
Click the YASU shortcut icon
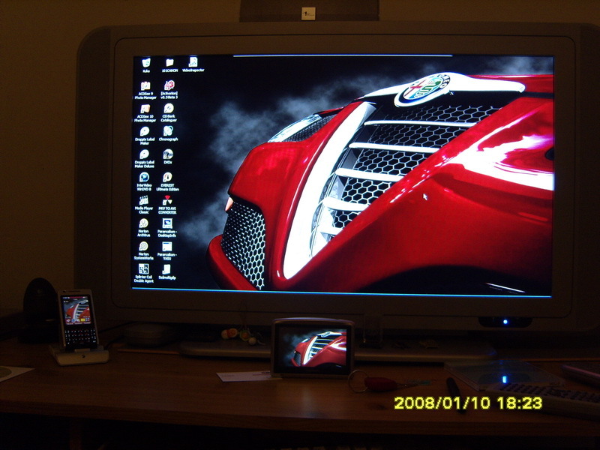(x=166, y=246)
